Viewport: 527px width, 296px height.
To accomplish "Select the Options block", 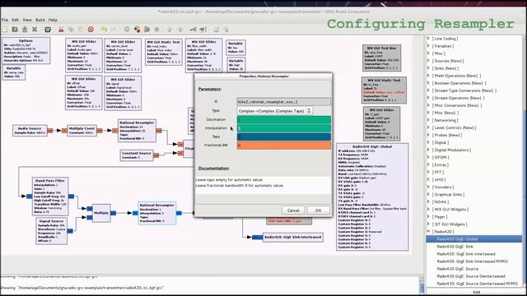I will (26, 50).
